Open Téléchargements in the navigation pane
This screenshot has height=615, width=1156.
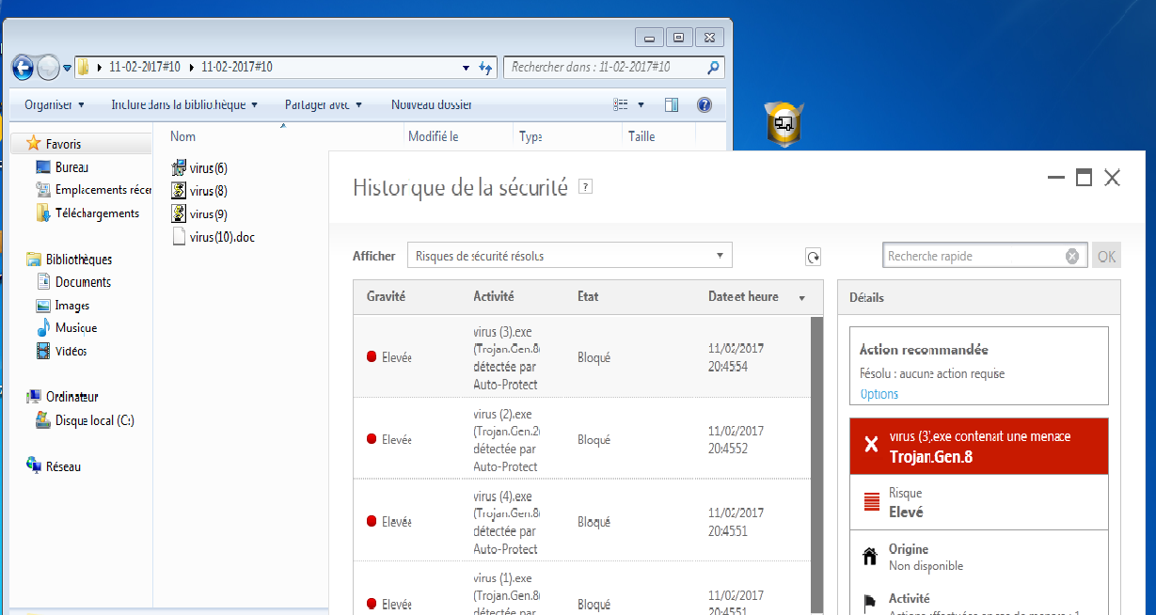click(87, 213)
